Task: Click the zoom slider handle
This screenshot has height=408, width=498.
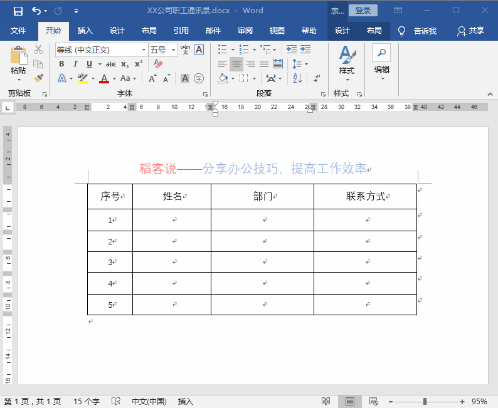Action: point(425,402)
